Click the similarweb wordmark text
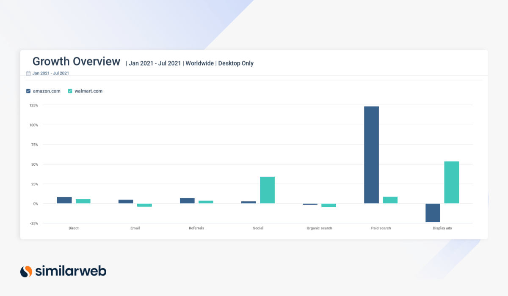The image size is (508, 296). click(71, 271)
